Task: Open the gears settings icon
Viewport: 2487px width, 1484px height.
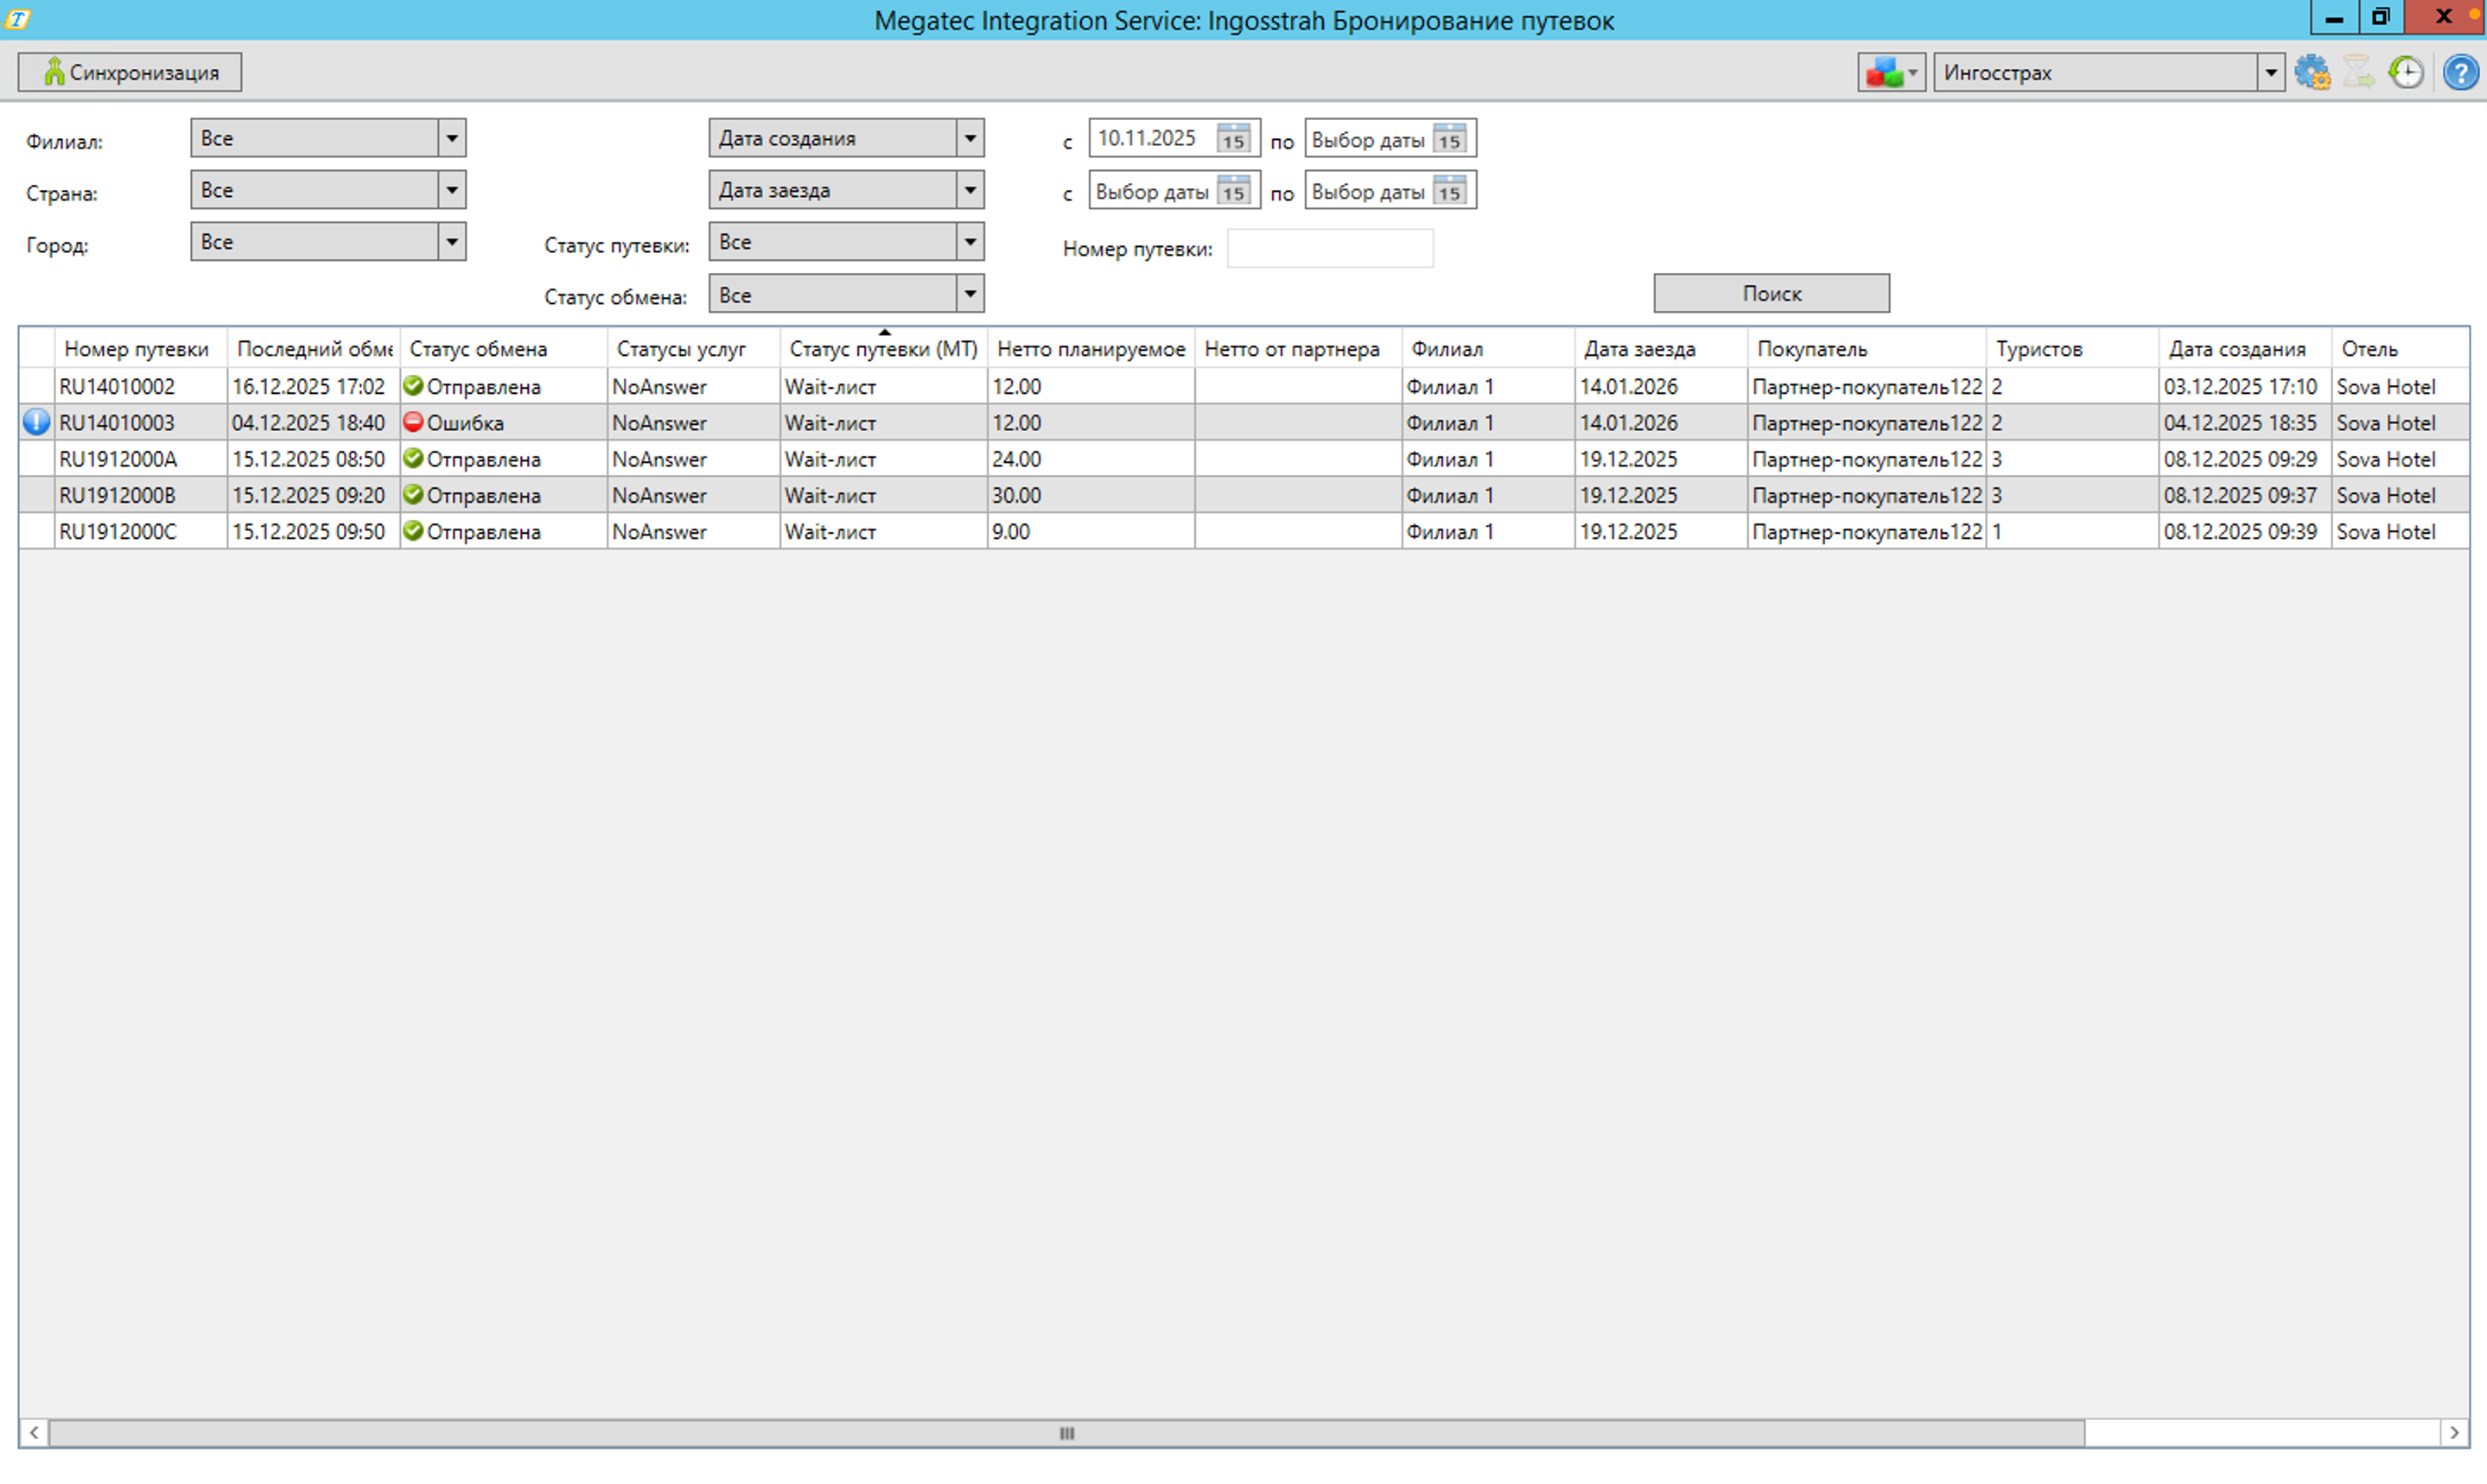Action: click(2312, 73)
